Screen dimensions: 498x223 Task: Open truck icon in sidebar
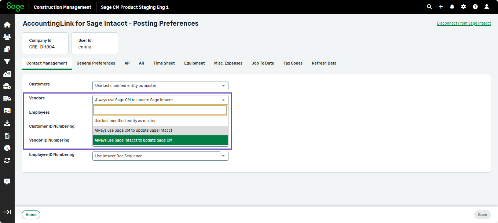[7, 98]
